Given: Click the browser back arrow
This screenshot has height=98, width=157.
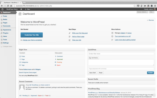Looking at the screenshot, I should [2, 6].
